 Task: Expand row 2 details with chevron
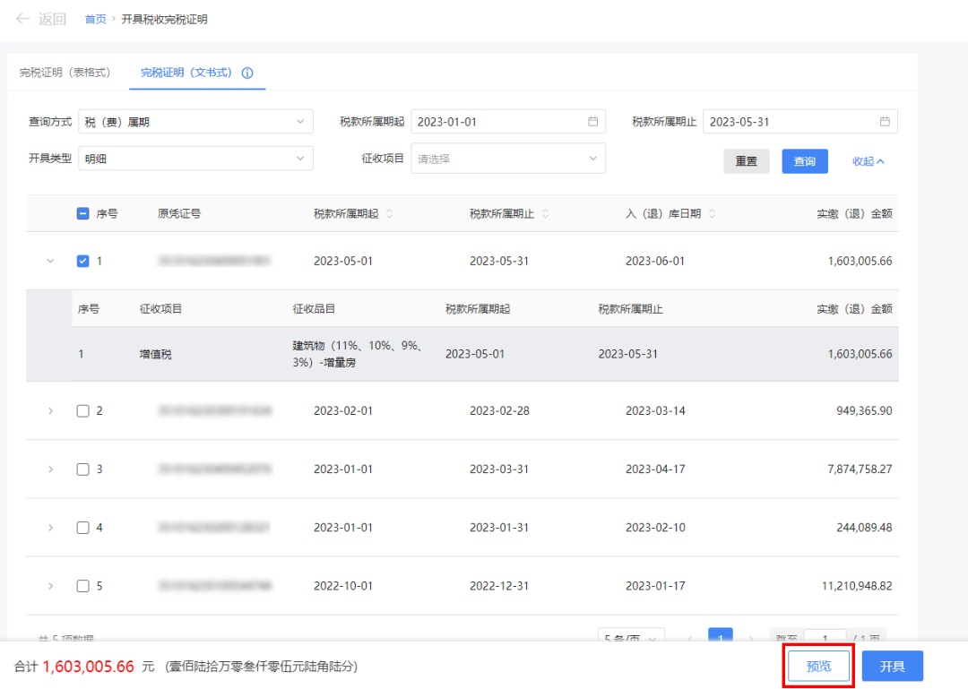click(50, 411)
